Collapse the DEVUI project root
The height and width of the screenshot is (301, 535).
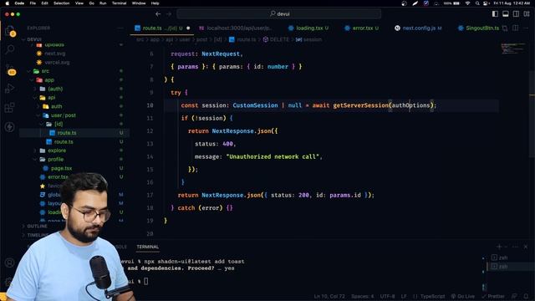(33, 39)
